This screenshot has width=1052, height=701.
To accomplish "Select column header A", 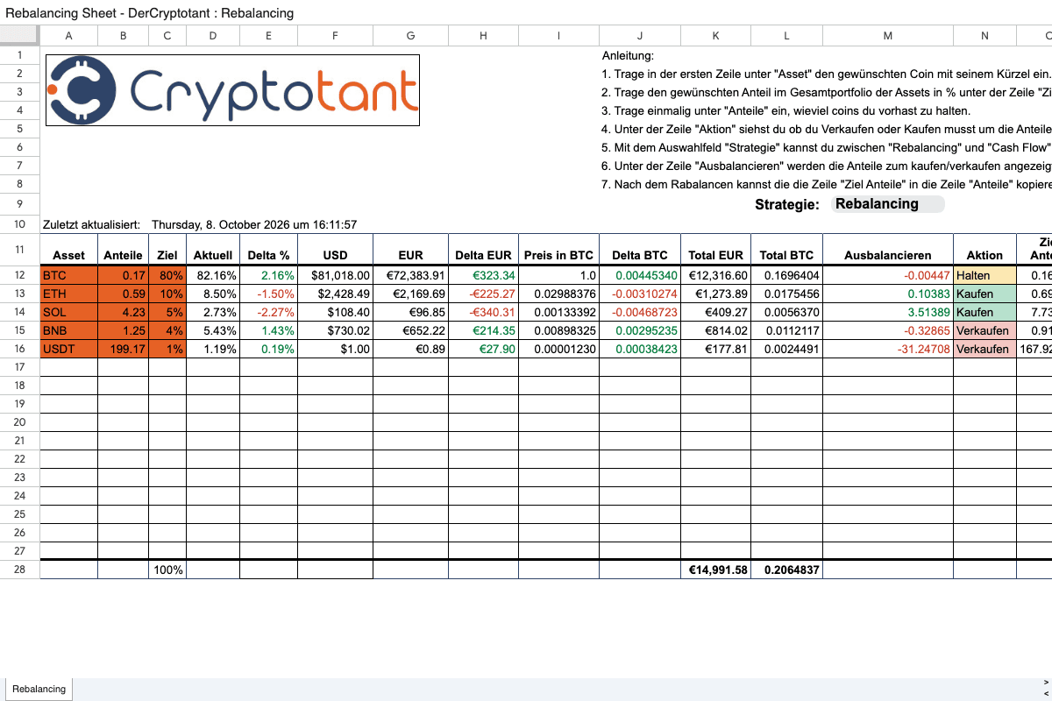I will coord(69,35).
